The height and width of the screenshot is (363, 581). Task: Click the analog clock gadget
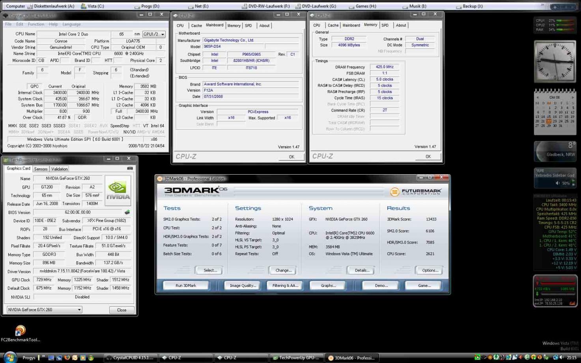coord(555,61)
